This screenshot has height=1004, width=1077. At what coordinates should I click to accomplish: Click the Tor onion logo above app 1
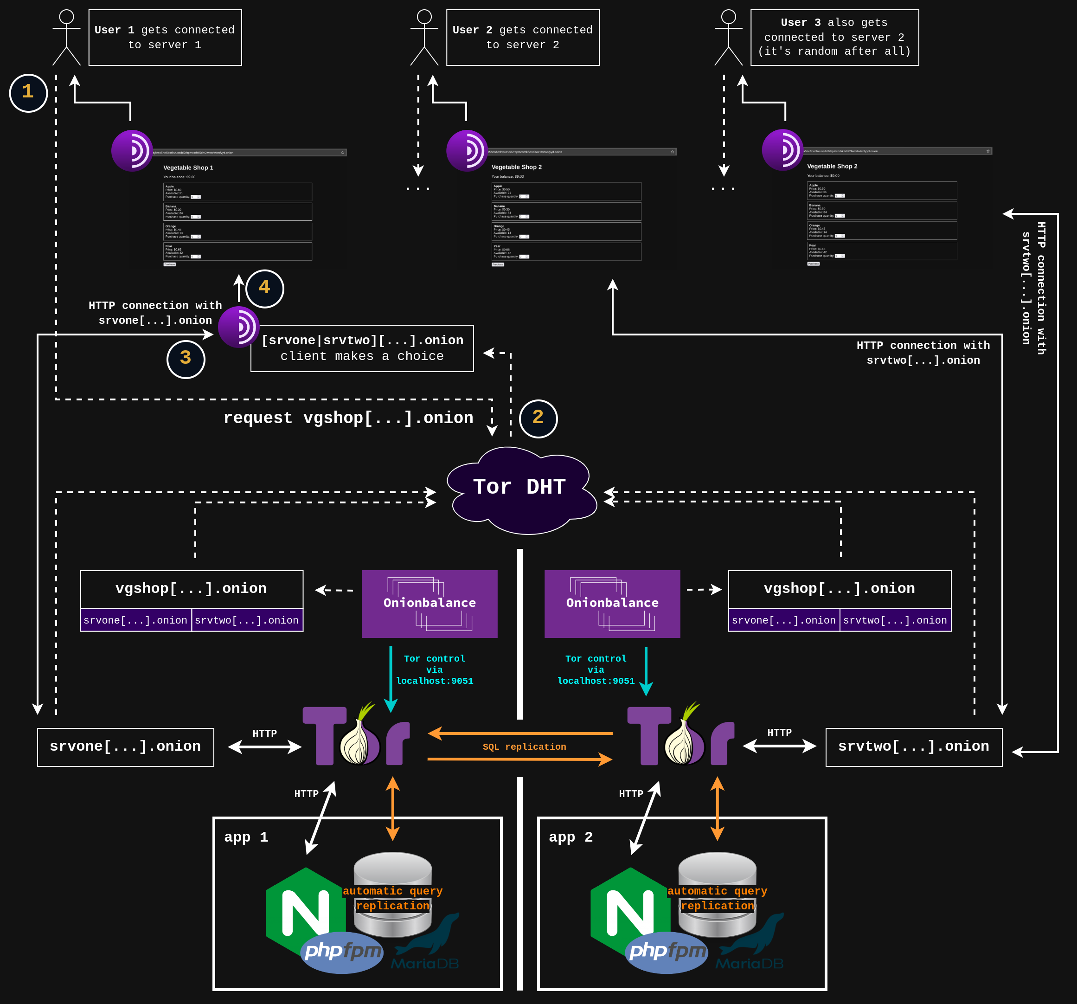tap(356, 734)
